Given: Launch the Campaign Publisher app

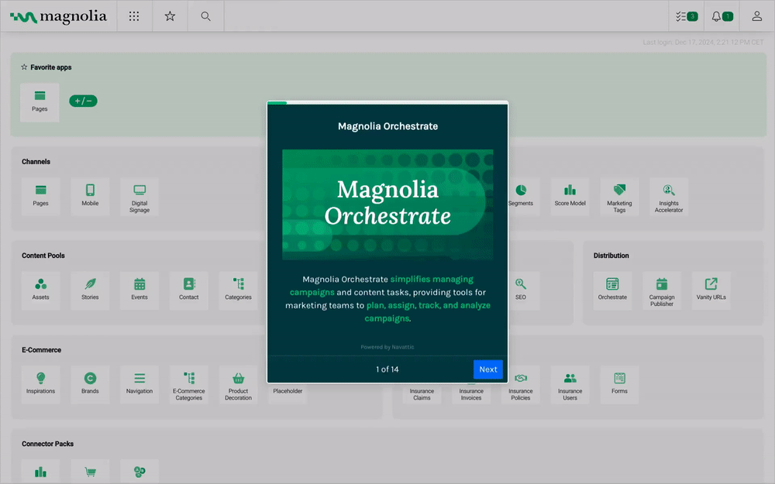Looking at the screenshot, I should [x=661, y=289].
